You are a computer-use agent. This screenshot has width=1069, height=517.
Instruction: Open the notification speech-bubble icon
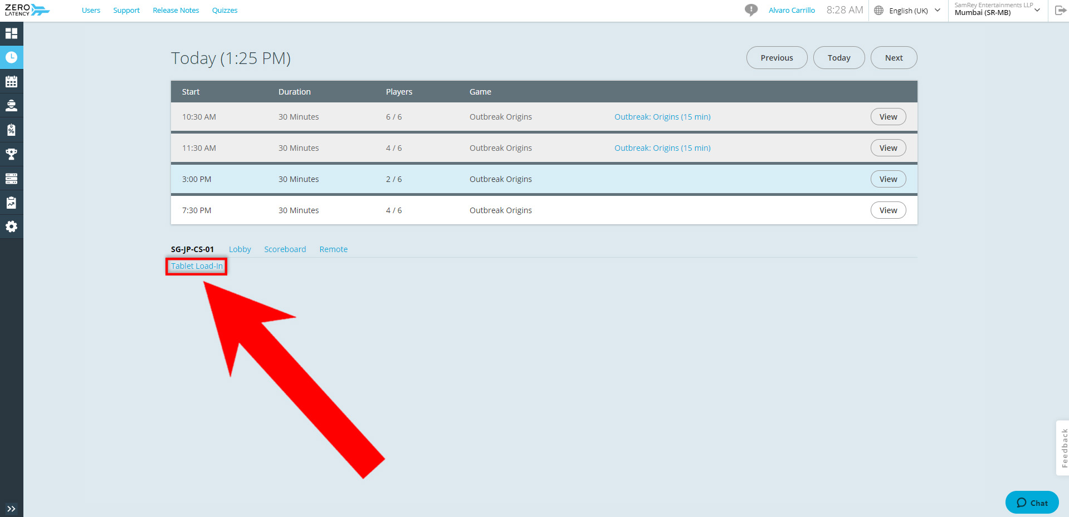tap(750, 10)
